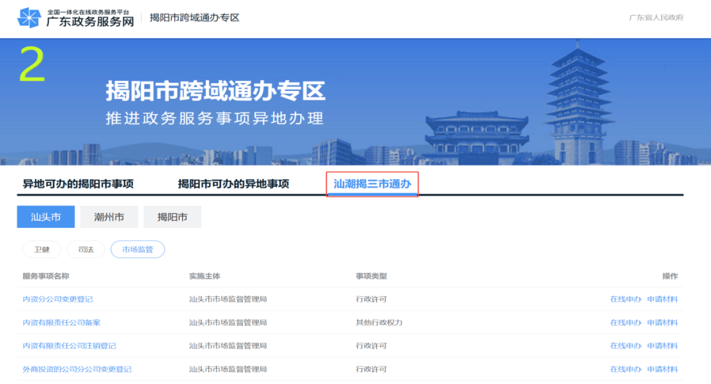Filter by 卫健 category
The image size is (711, 384).
coord(41,250)
